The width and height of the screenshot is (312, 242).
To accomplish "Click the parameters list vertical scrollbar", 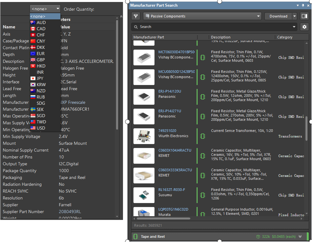I will pyautogui.click(x=117, y=75).
